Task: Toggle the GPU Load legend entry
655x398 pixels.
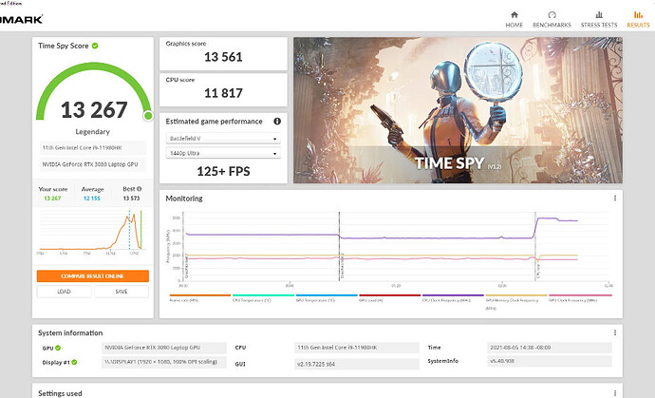Action: pyautogui.click(x=390, y=295)
